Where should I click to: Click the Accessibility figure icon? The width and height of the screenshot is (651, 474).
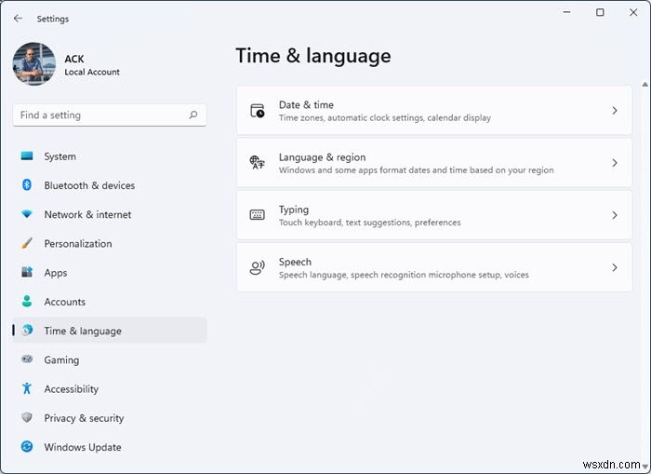(27, 388)
